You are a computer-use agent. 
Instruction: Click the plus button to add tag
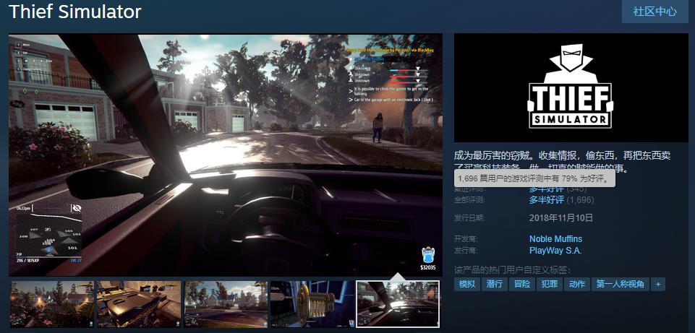pyautogui.click(x=658, y=284)
